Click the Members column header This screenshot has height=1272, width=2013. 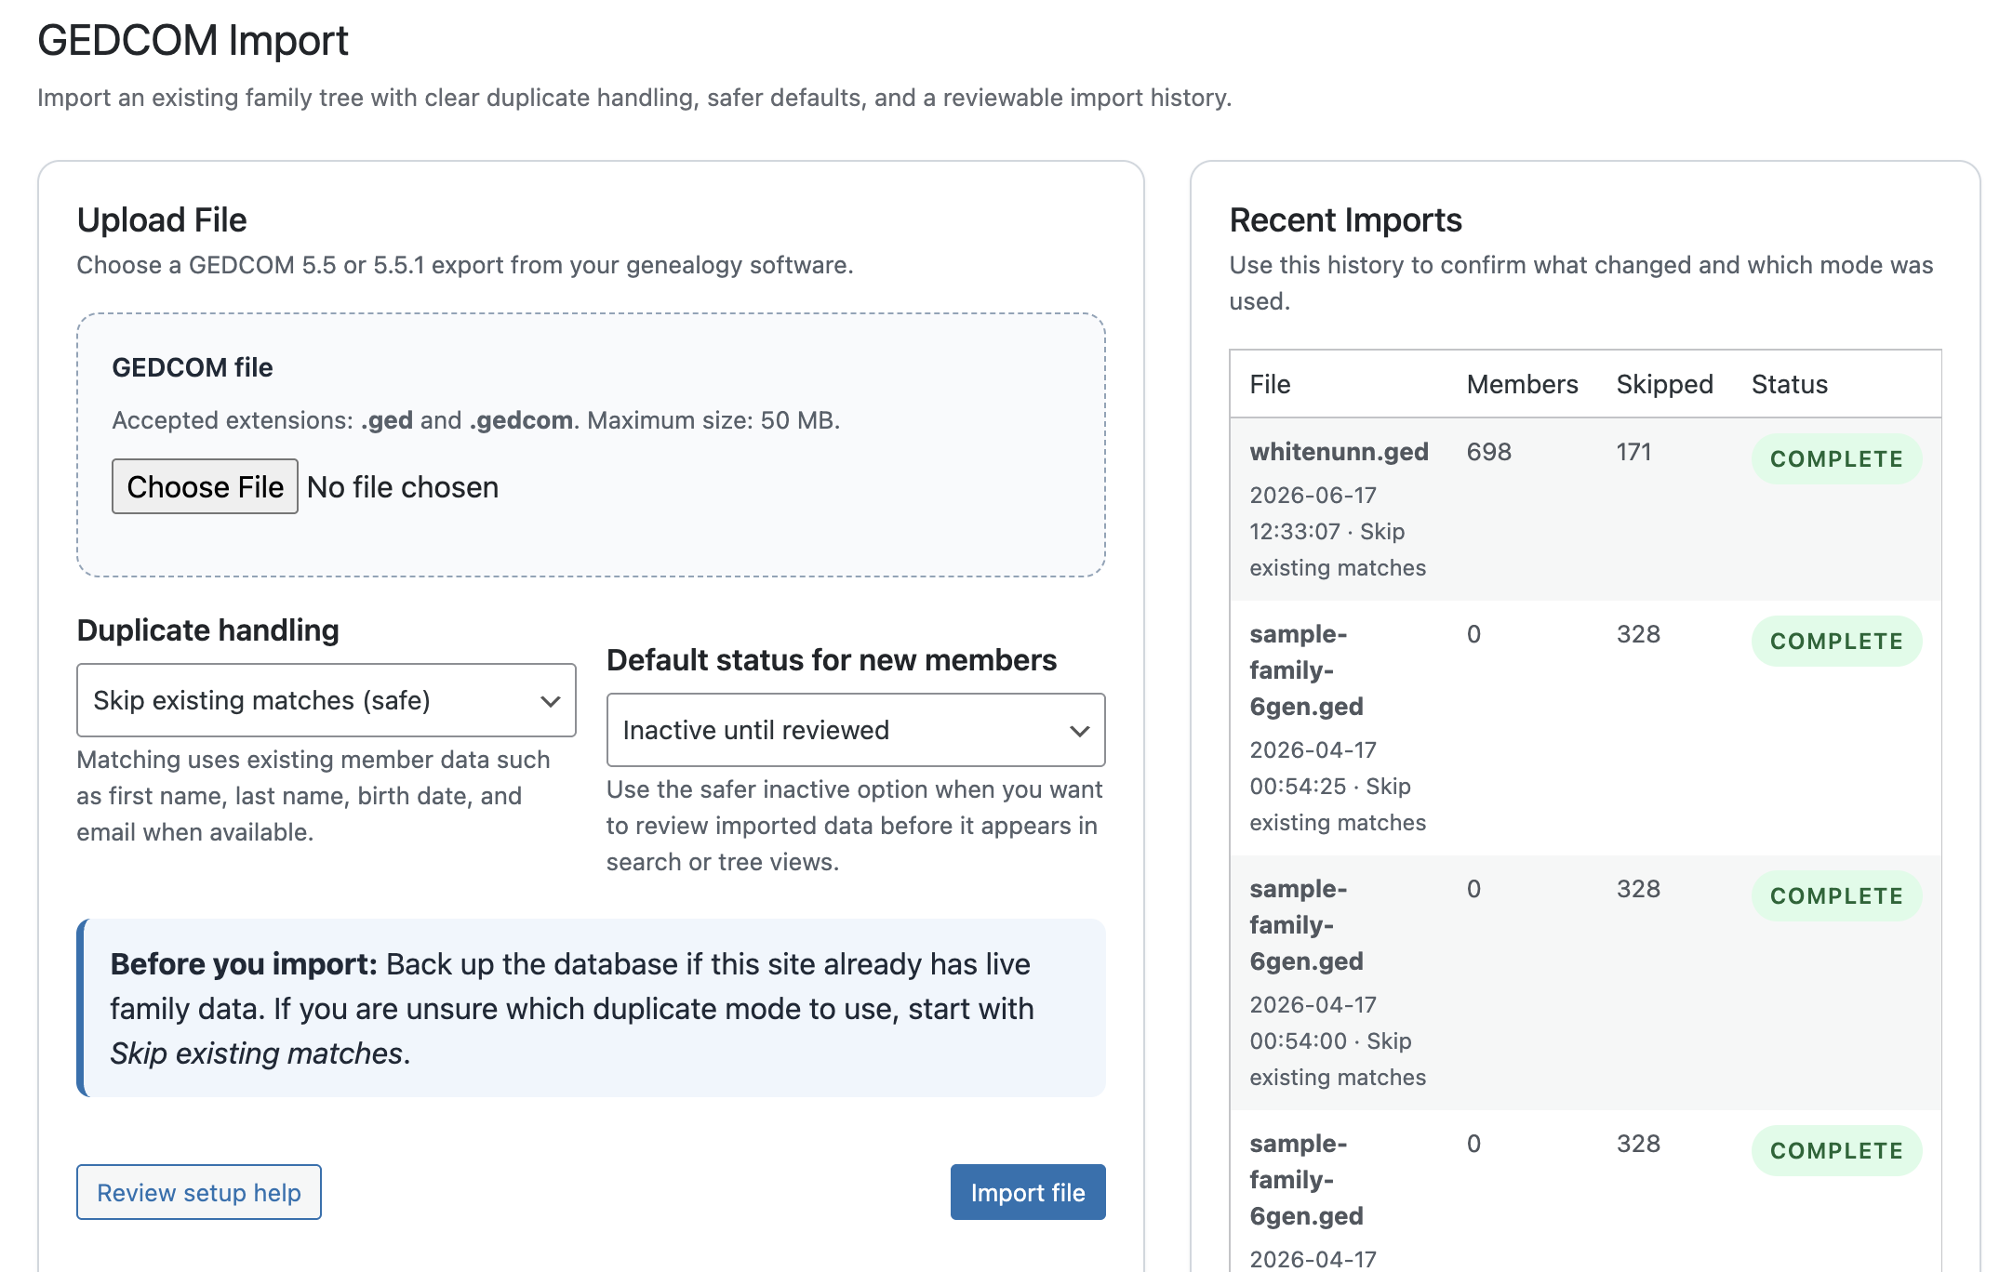click(x=1522, y=384)
